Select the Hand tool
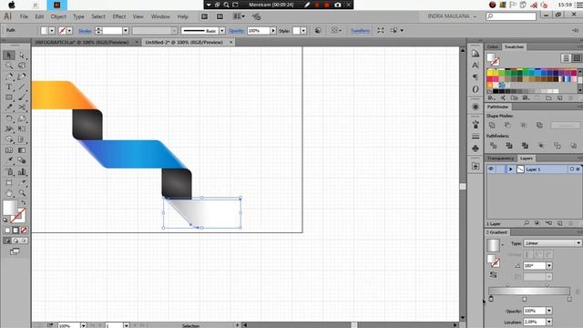Viewport: 583px width, 328px height. pos(9,193)
